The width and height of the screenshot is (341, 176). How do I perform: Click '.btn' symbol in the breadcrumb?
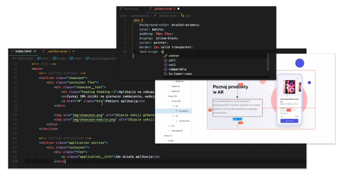pos(188,16)
